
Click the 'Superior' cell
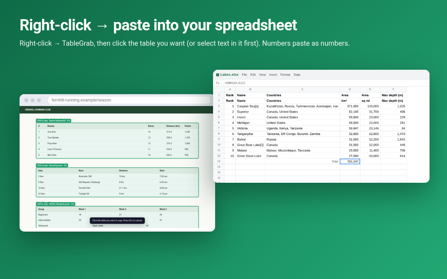click(x=250, y=112)
